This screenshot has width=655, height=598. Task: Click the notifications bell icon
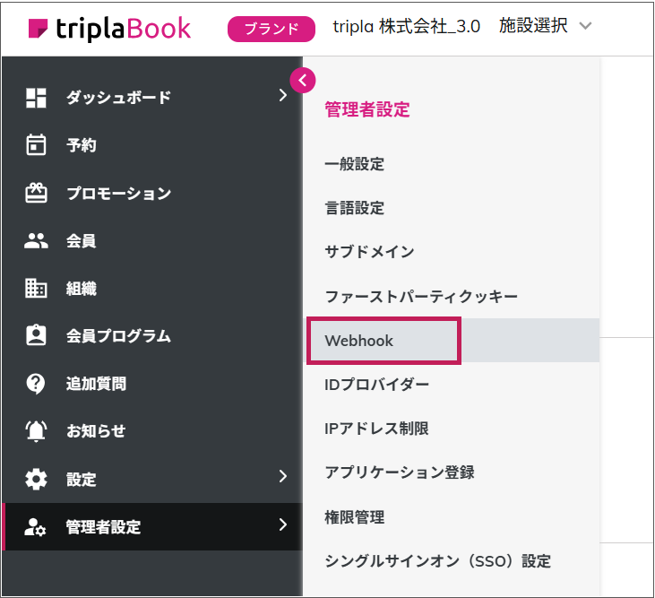pos(36,431)
